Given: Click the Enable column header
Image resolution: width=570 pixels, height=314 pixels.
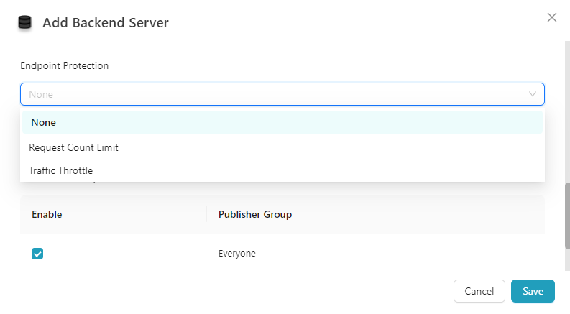Looking at the screenshot, I should pos(47,214).
